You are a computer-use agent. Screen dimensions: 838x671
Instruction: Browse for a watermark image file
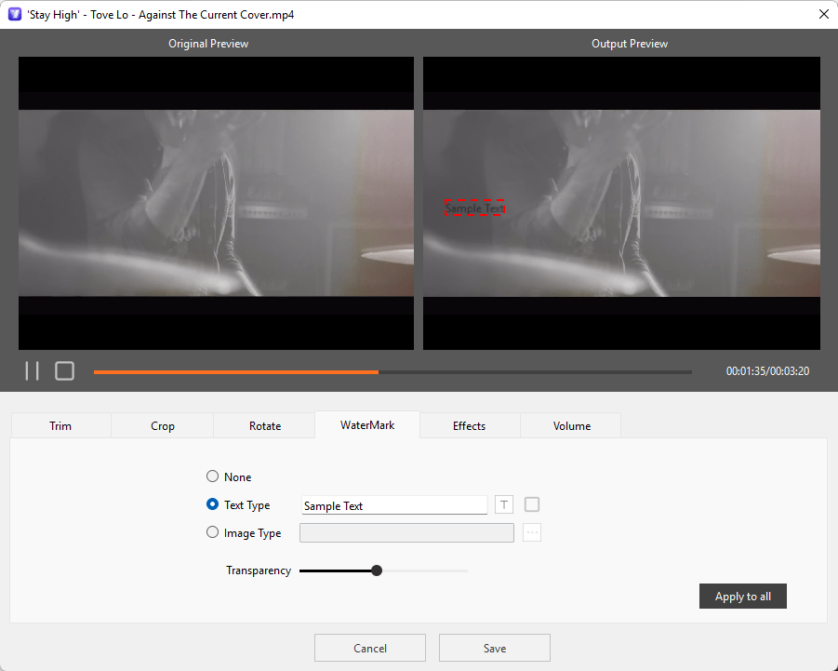pos(532,532)
